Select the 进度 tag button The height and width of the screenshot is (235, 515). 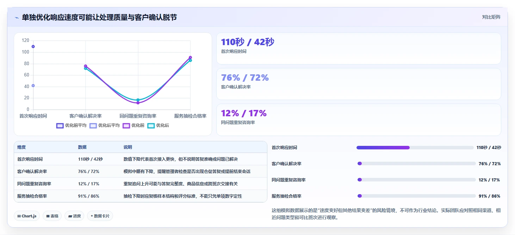click(74, 216)
